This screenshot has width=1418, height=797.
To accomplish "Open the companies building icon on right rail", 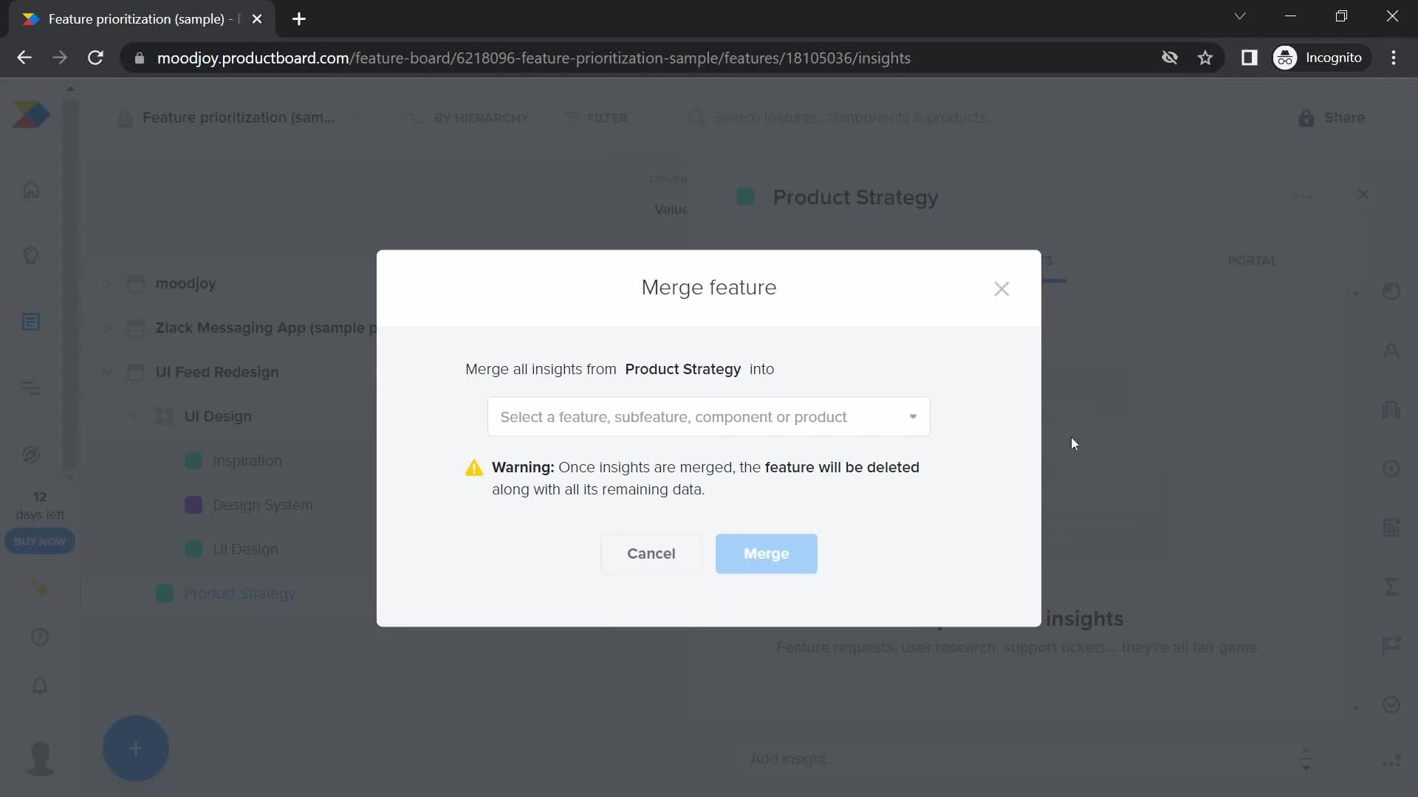I will tap(1391, 410).
